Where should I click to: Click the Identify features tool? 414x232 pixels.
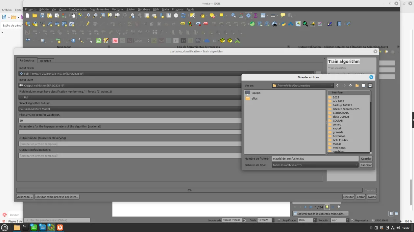tap(233, 15)
